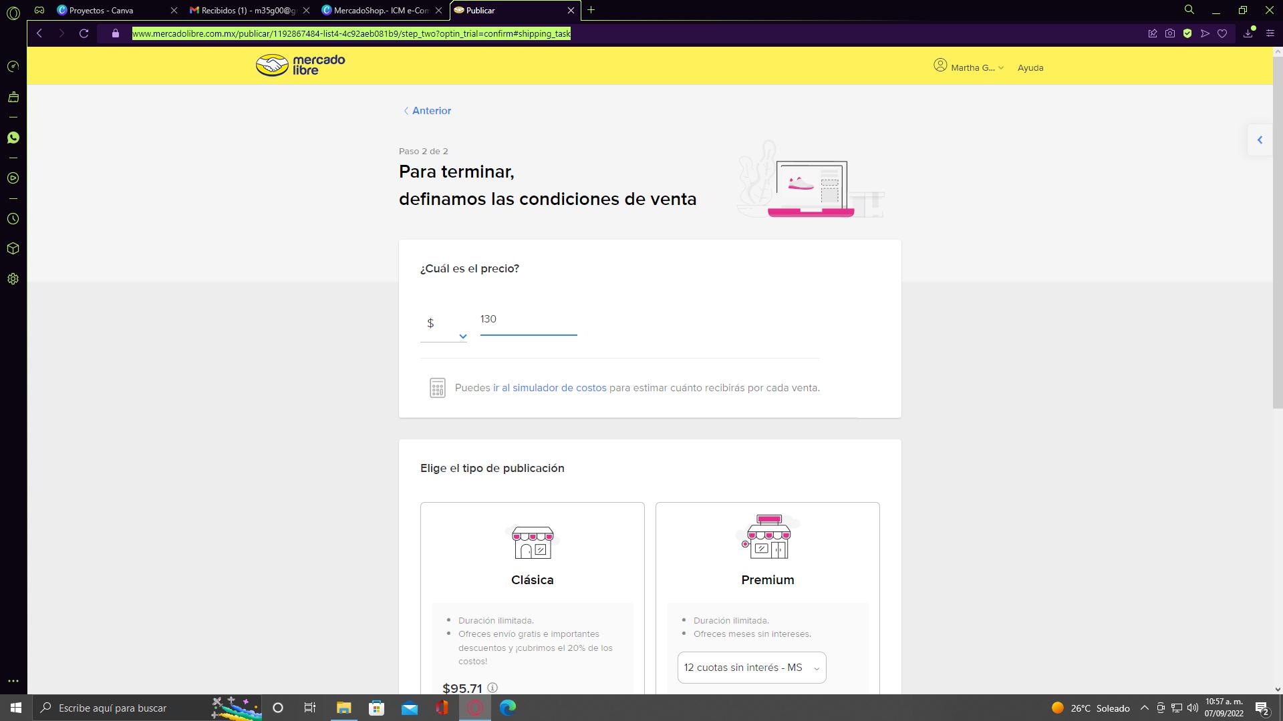Click the Mercado Libre logo

(301, 65)
